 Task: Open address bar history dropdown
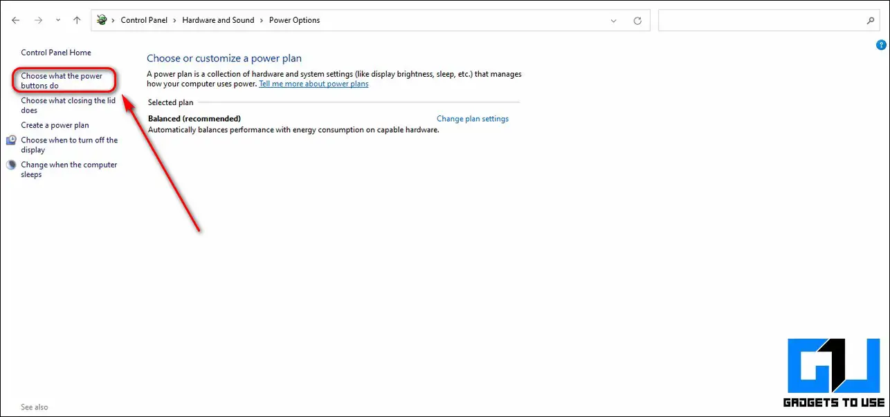pyautogui.click(x=613, y=21)
